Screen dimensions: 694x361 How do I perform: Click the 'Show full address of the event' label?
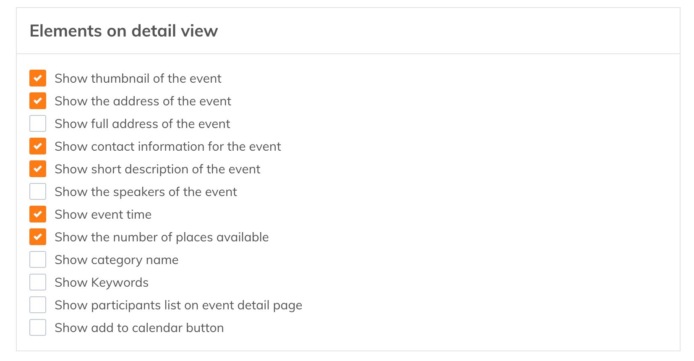[x=142, y=123]
